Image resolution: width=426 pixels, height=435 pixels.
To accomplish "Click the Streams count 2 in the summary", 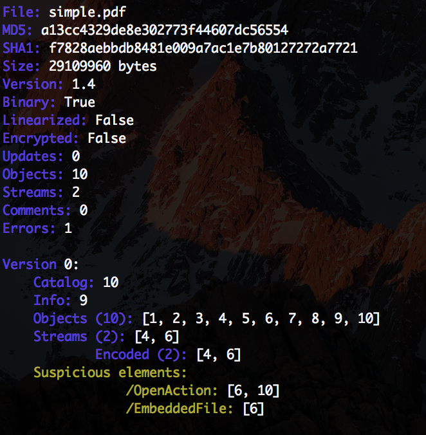I will 76,192.
